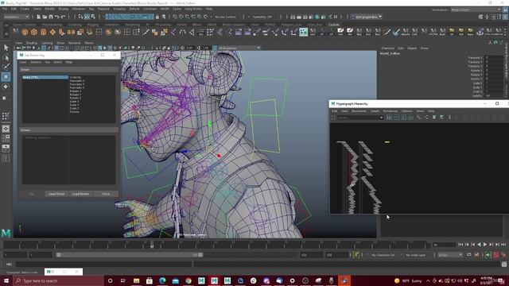
Task: Click the Open Scene folder icon
Action: click(45, 17)
